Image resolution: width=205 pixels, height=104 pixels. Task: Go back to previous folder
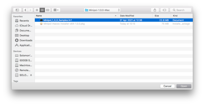click(25, 10)
